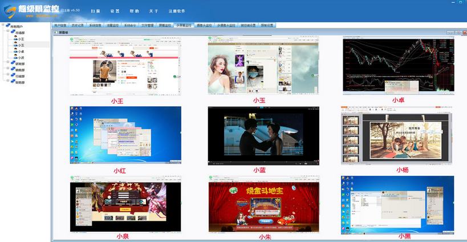Viewport: 467px width, 242px height.
Task: Click the red 小玉 name label
Action: [259, 100]
